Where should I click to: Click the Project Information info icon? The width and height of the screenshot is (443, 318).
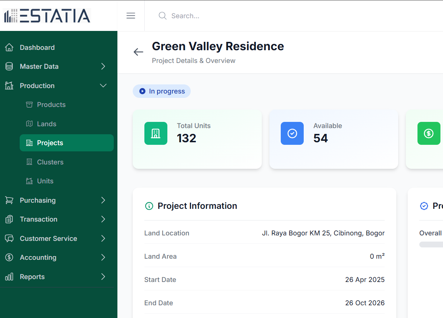pos(149,206)
